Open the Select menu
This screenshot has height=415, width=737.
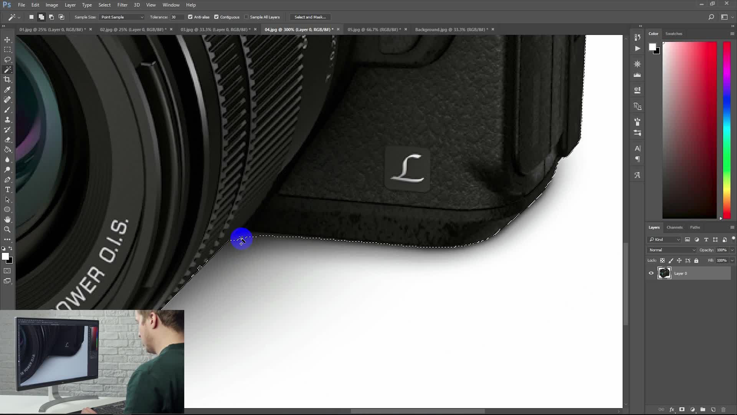(104, 5)
